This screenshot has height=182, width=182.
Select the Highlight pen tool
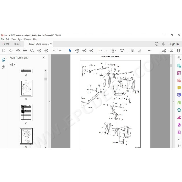click(140, 50)
